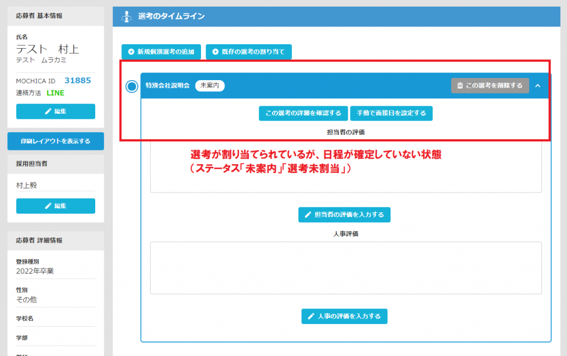
Task: Select the blue circle timeline marker
Action: [132, 87]
